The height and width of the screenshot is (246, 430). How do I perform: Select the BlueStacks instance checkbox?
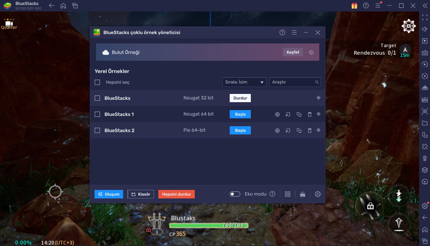coord(98,98)
